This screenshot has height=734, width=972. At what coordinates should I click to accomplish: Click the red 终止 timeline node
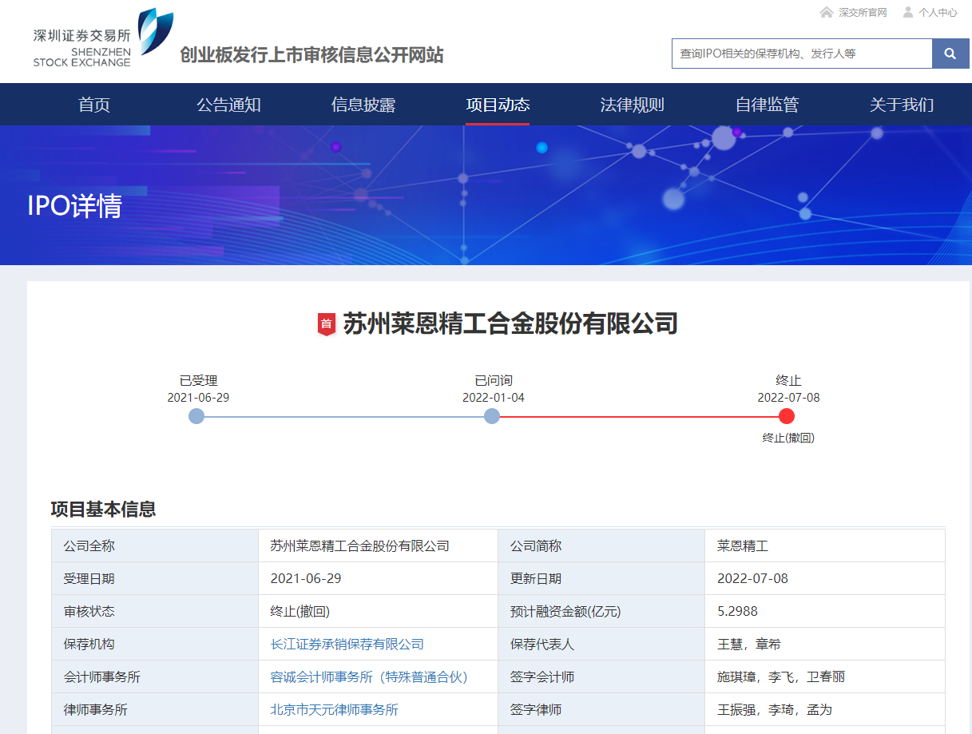click(x=787, y=416)
